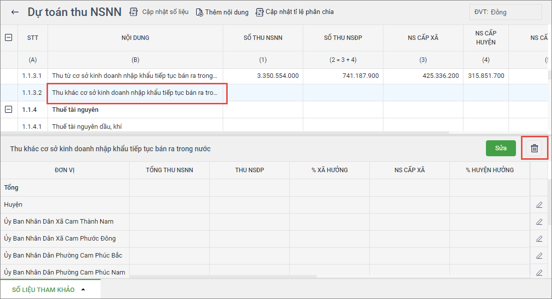Open the Số liệu tham khảo tab
This screenshot has width=552, height=299.
tap(43, 290)
